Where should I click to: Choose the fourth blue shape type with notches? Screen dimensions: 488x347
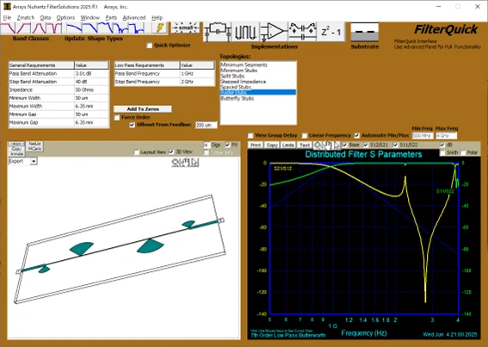(120, 28)
